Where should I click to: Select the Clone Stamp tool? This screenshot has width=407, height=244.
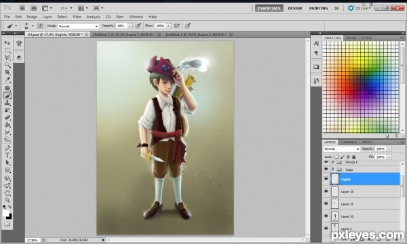tap(7, 103)
